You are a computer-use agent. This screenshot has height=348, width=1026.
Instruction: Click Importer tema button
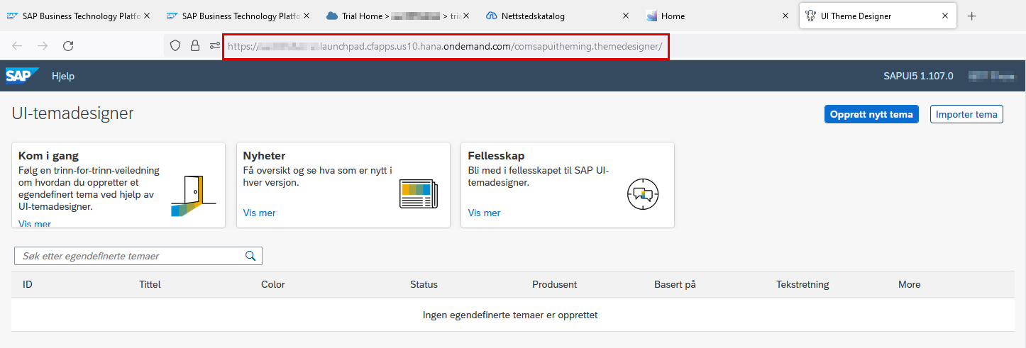click(x=966, y=114)
